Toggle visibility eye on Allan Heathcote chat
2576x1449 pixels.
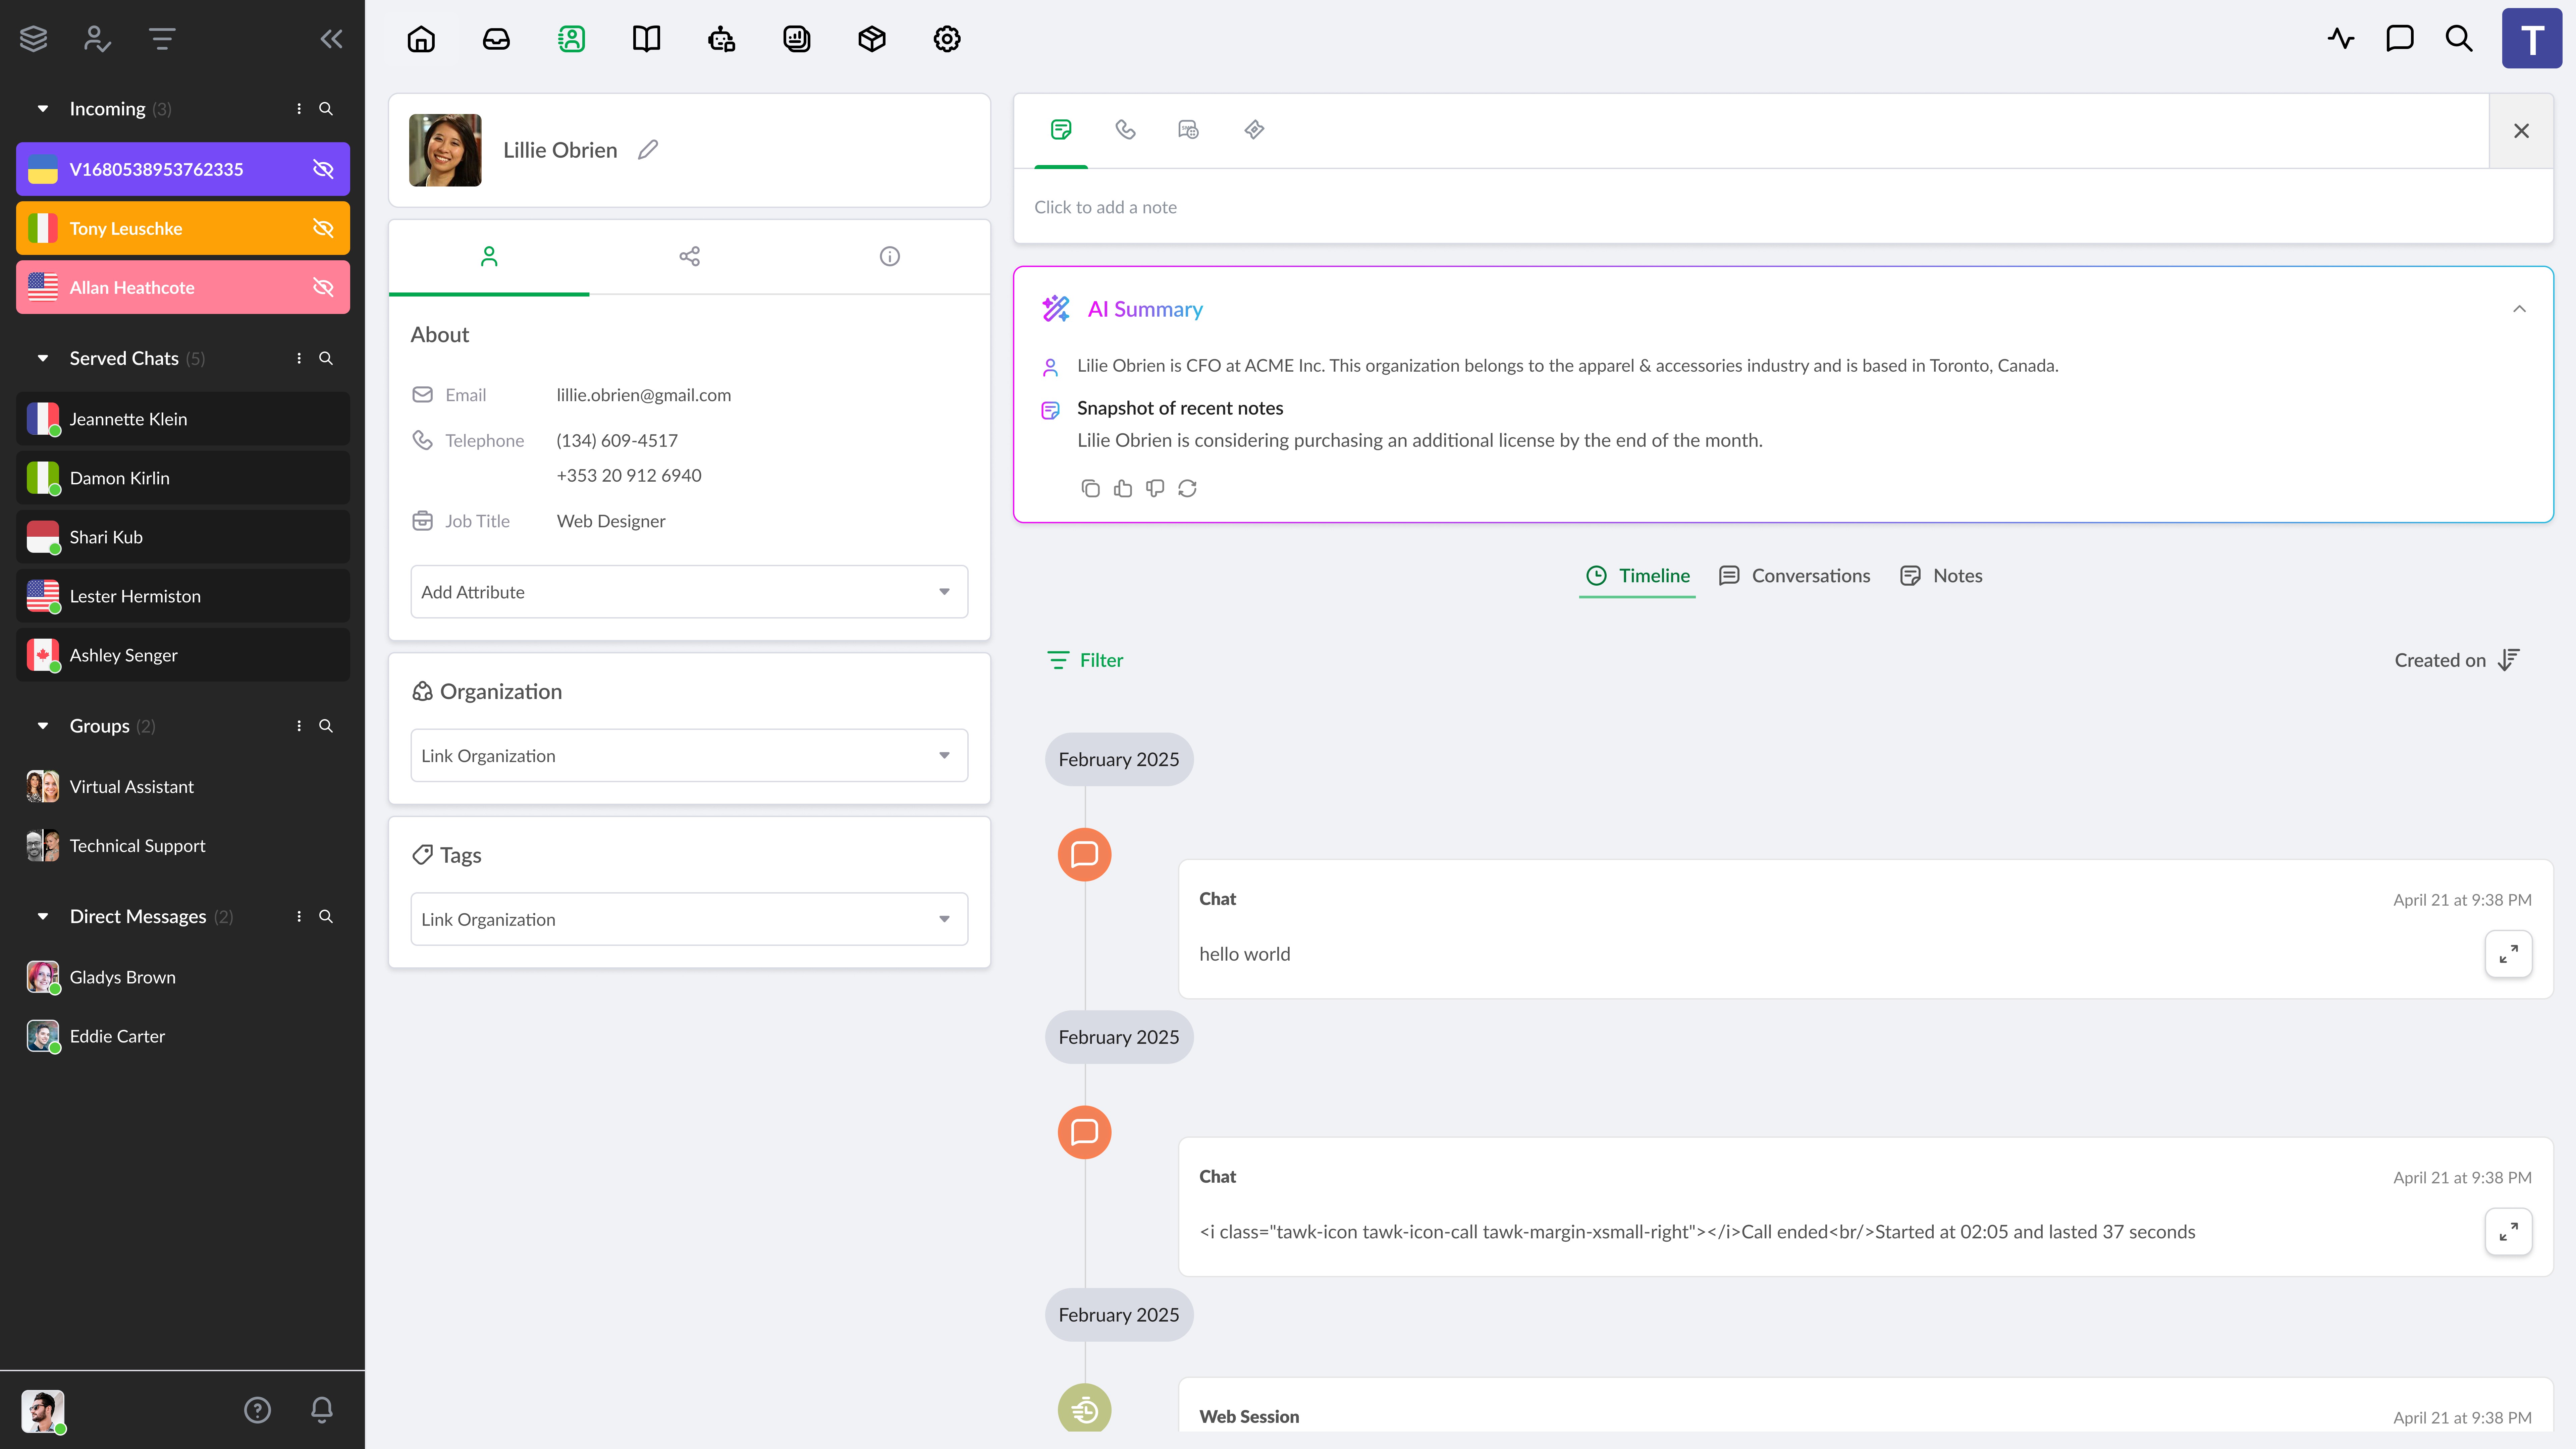pyautogui.click(x=323, y=287)
